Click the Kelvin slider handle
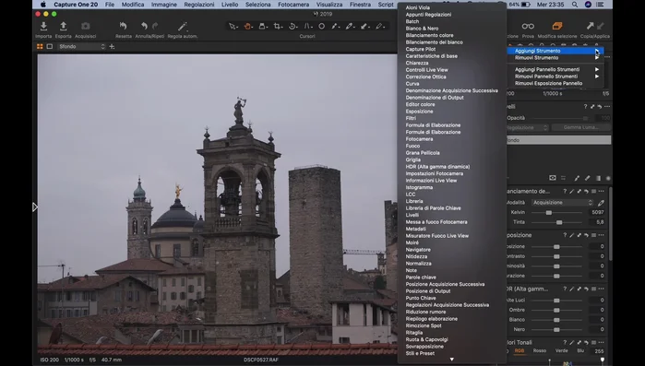Screen dimensions: 645x366 point(548,212)
